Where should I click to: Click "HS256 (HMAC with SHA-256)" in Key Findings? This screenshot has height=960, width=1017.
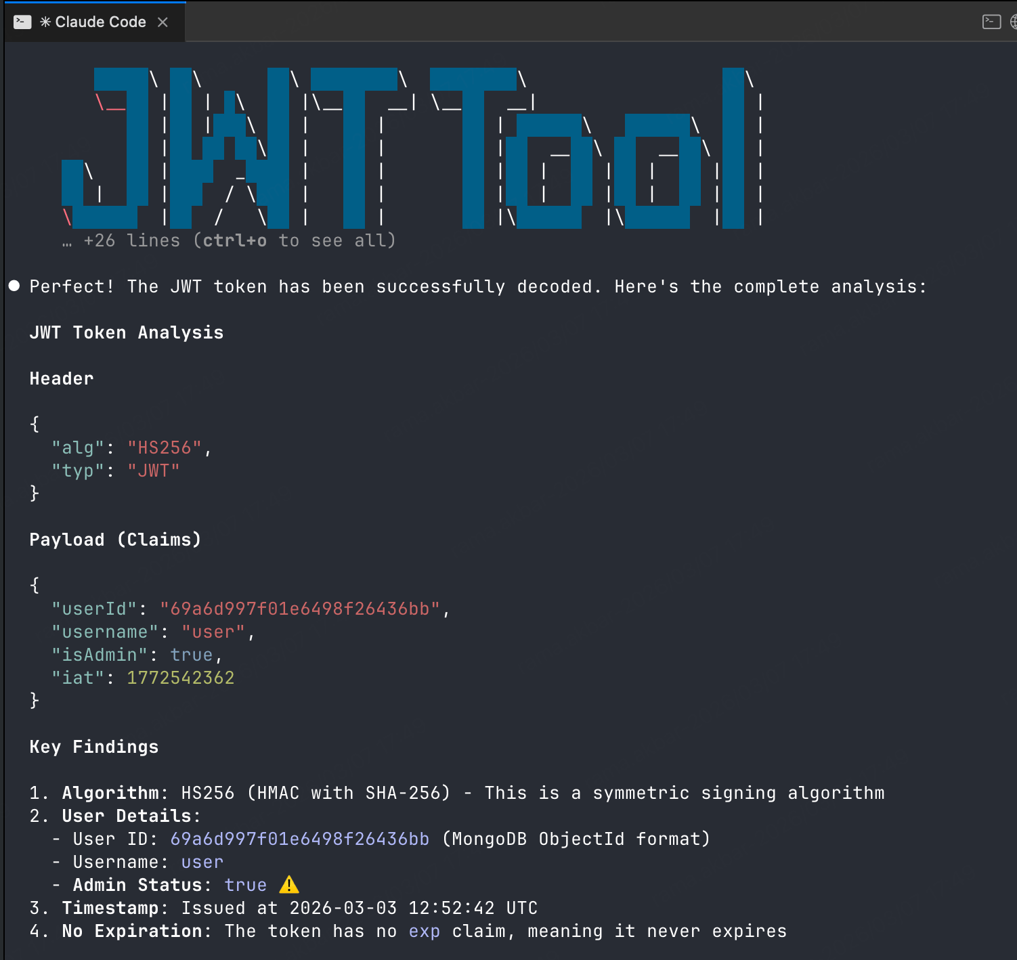316,793
